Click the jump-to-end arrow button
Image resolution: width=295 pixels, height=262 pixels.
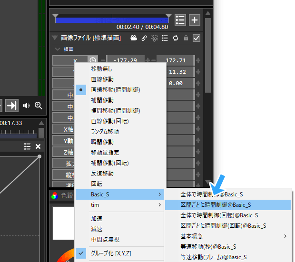coord(12,106)
